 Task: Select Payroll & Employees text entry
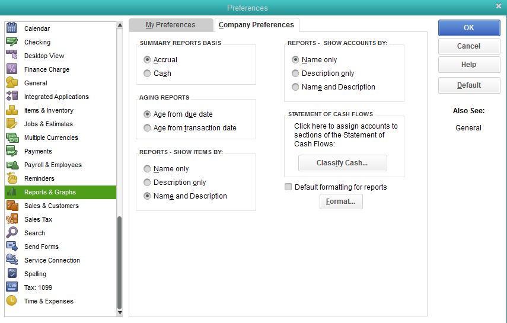[53, 165]
